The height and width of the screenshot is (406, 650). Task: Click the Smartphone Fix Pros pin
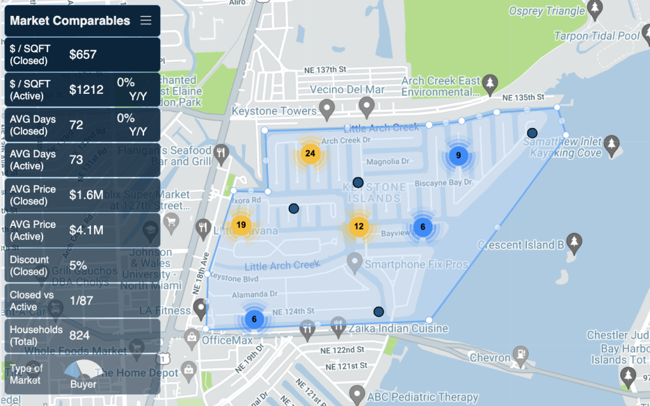[354, 263]
